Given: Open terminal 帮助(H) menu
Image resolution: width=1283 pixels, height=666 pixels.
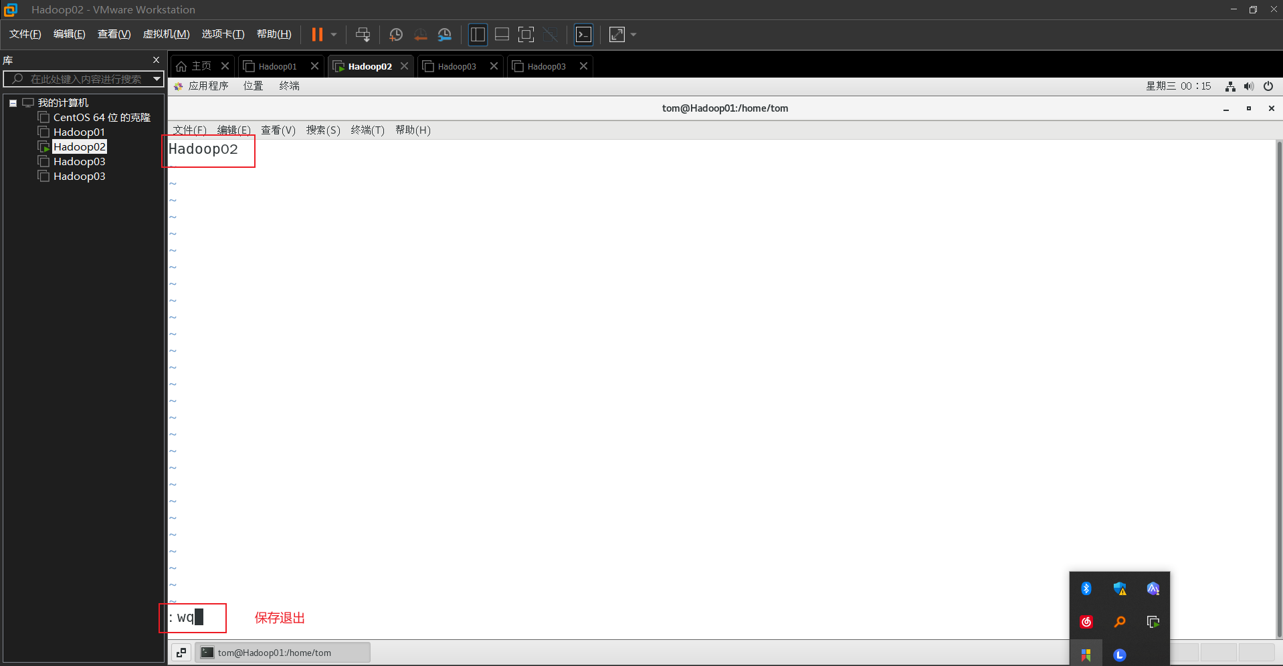Looking at the screenshot, I should 413,130.
